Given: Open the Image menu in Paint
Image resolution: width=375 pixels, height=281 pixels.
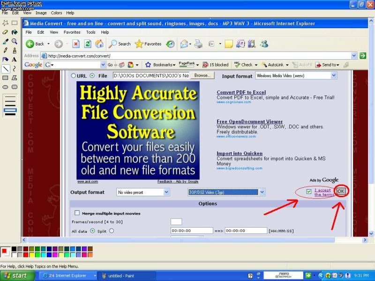Looking at the screenshot, I should click(x=41, y=13).
